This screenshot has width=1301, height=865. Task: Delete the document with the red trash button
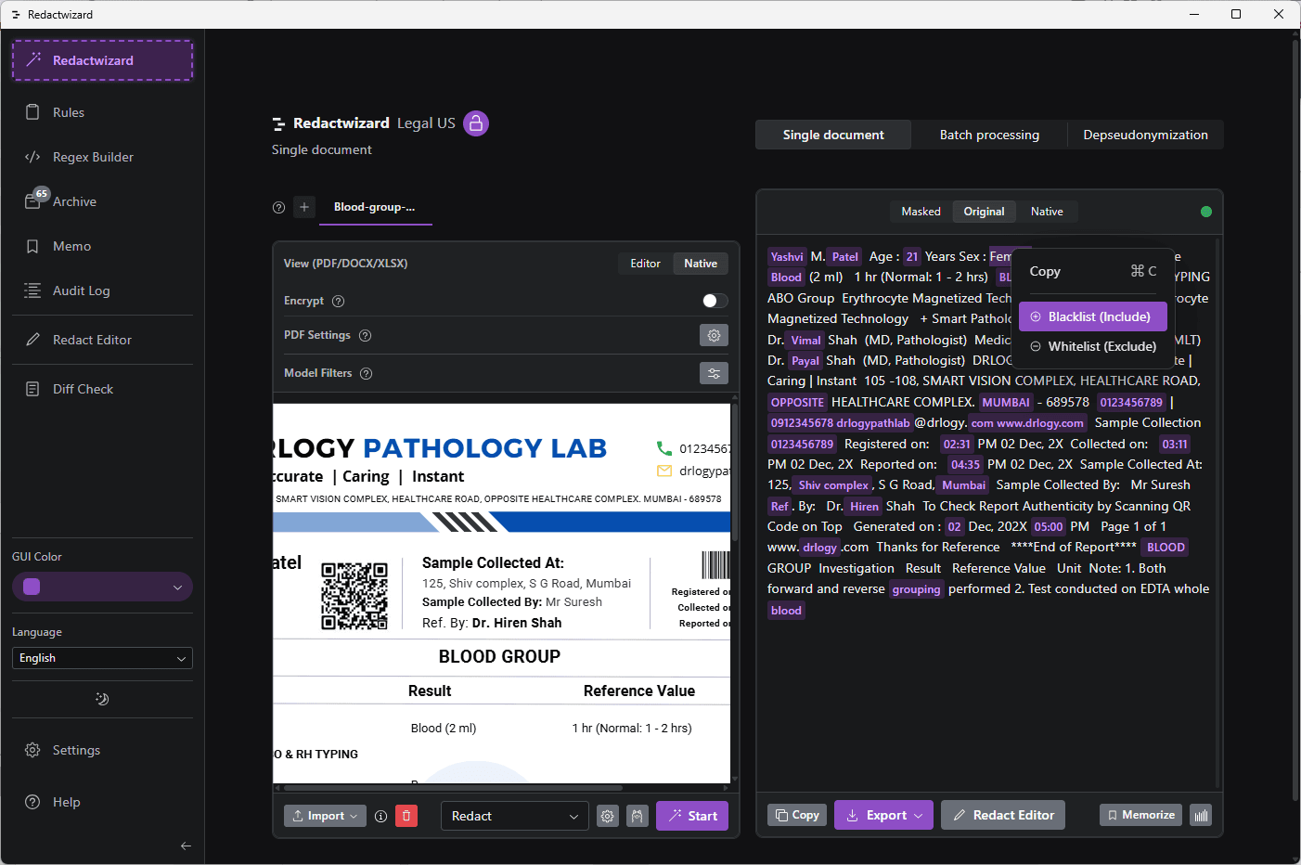(406, 816)
